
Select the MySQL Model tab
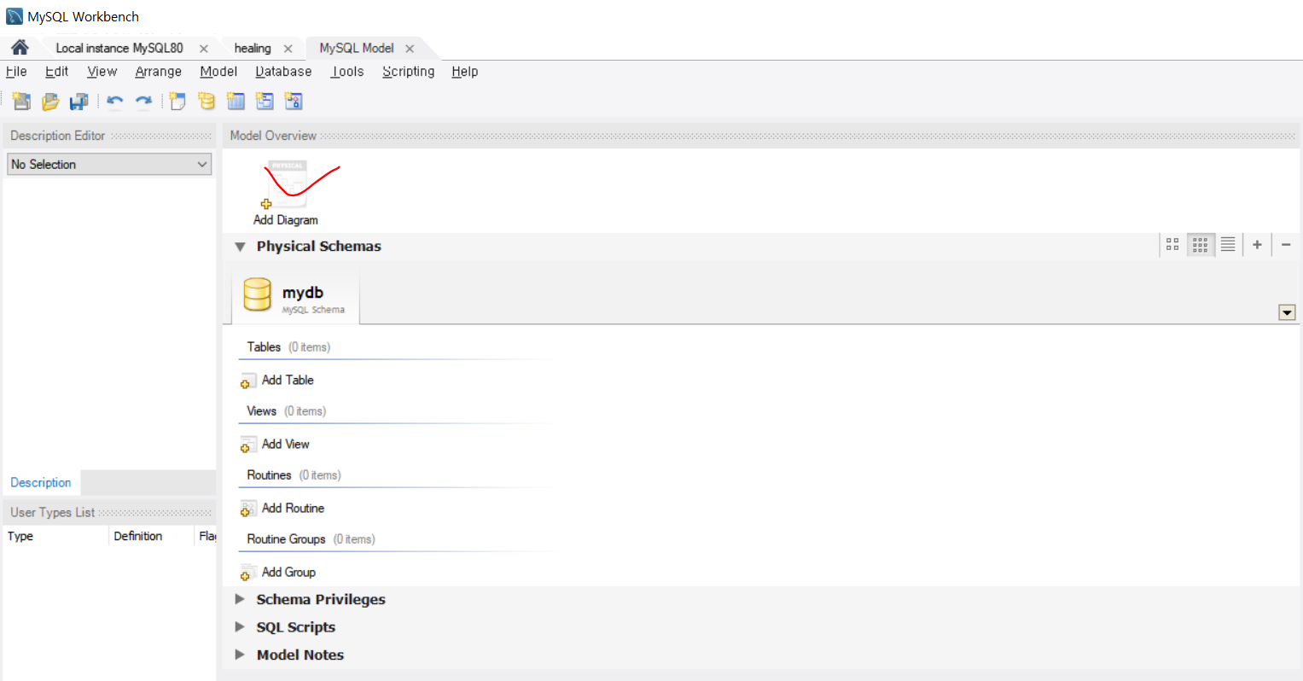[x=357, y=49]
